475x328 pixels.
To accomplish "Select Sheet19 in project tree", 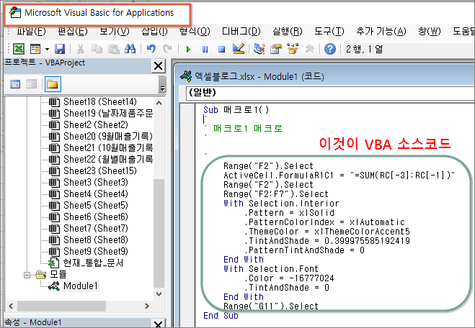I will click(x=108, y=114).
